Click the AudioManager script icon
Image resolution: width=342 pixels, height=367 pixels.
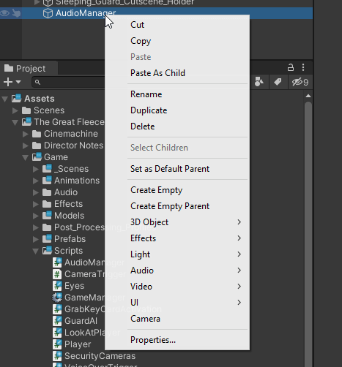pos(57,262)
